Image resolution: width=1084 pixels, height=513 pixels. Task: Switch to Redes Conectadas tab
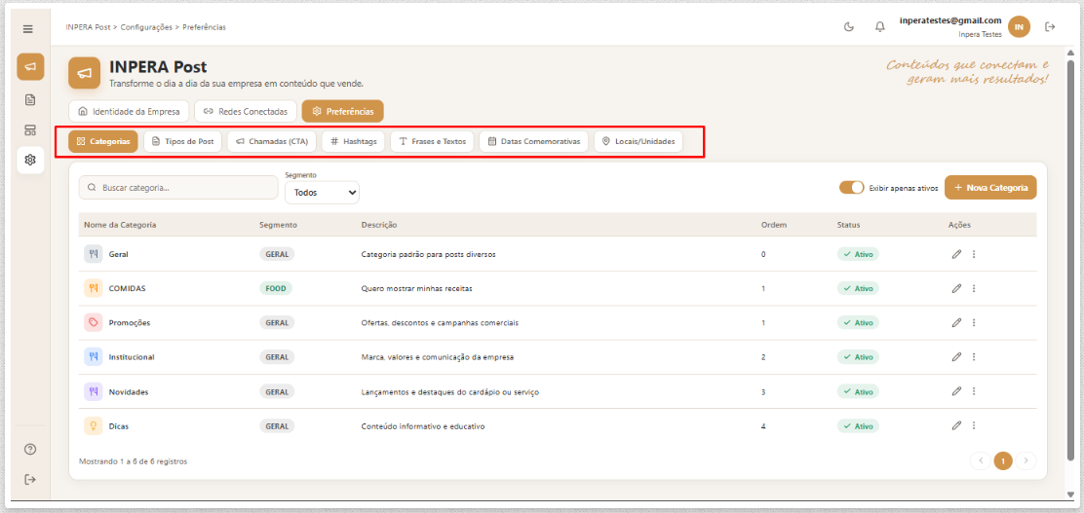[246, 111]
